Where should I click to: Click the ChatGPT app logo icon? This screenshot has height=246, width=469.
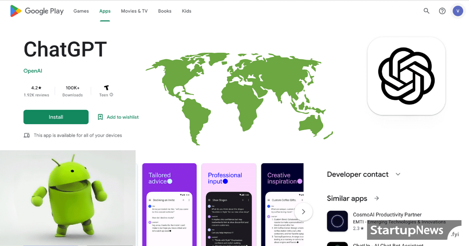click(x=406, y=76)
